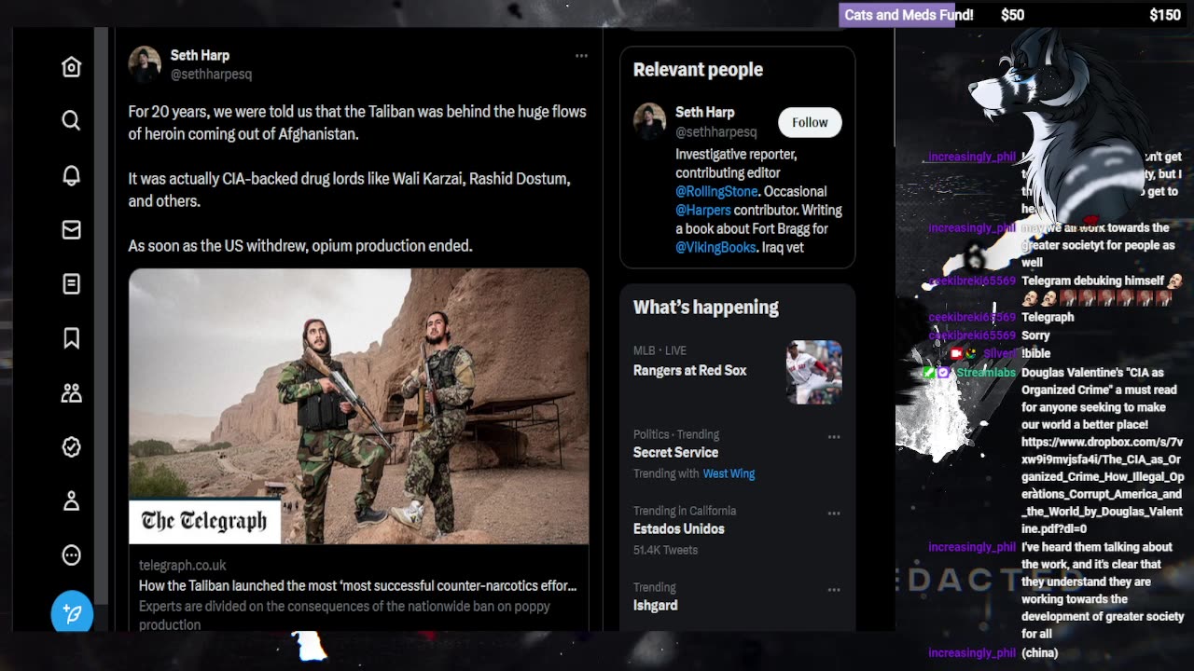Open the Ishgard trending topic
The width and height of the screenshot is (1194, 671).
tap(656, 605)
